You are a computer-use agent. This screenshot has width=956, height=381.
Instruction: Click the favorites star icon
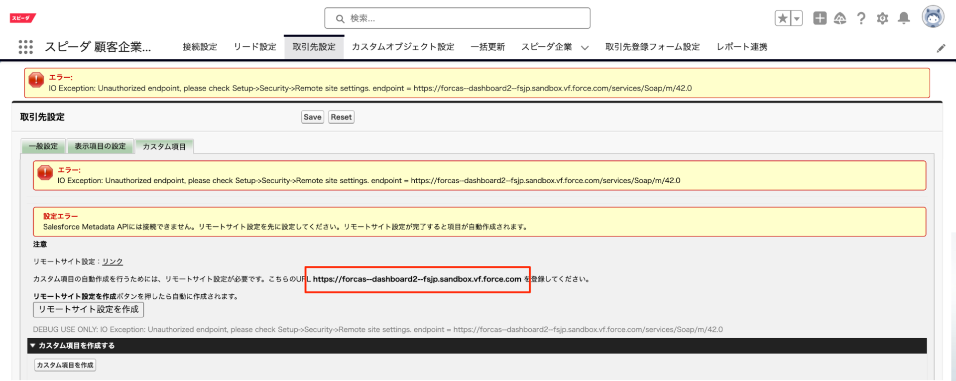point(783,18)
